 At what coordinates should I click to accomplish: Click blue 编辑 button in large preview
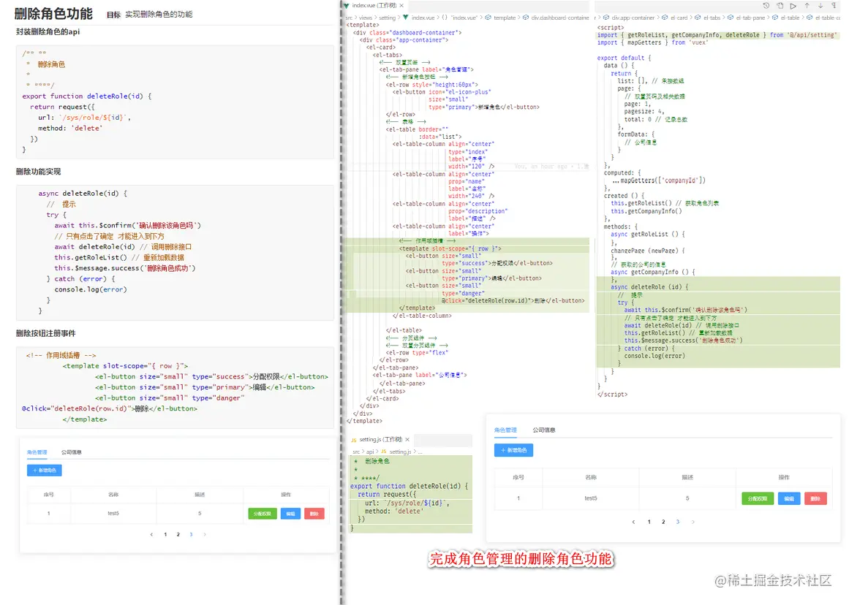point(789,498)
